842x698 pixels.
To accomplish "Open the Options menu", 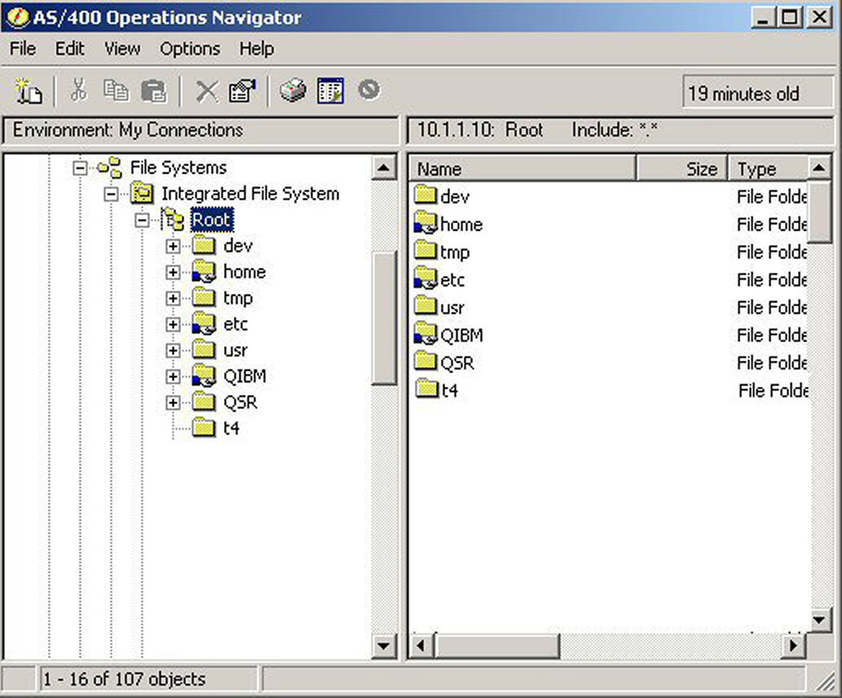I will pyautogui.click(x=190, y=48).
